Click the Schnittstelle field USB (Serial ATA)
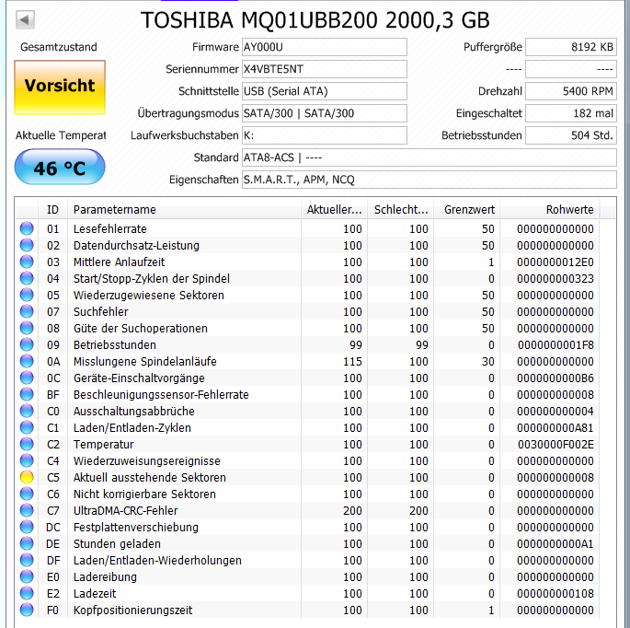 pyautogui.click(x=325, y=91)
